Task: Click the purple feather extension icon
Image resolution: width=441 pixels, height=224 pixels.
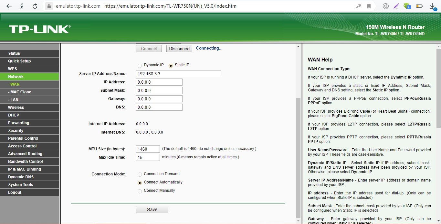Action: tap(396, 6)
